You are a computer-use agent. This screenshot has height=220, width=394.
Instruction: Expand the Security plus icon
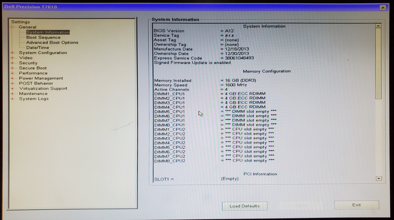12,63
